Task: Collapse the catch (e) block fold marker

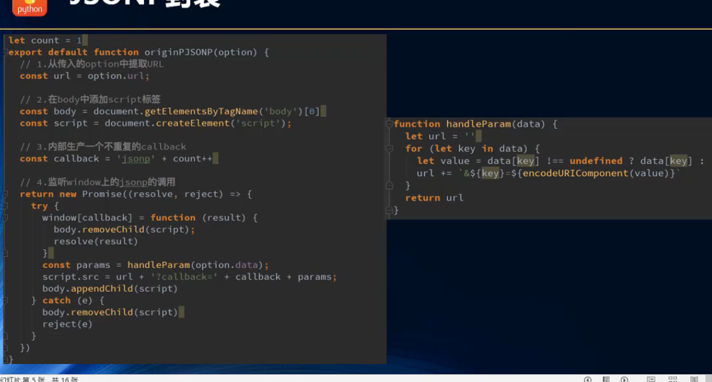Action: pyautogui.click(x=5, y=300)
